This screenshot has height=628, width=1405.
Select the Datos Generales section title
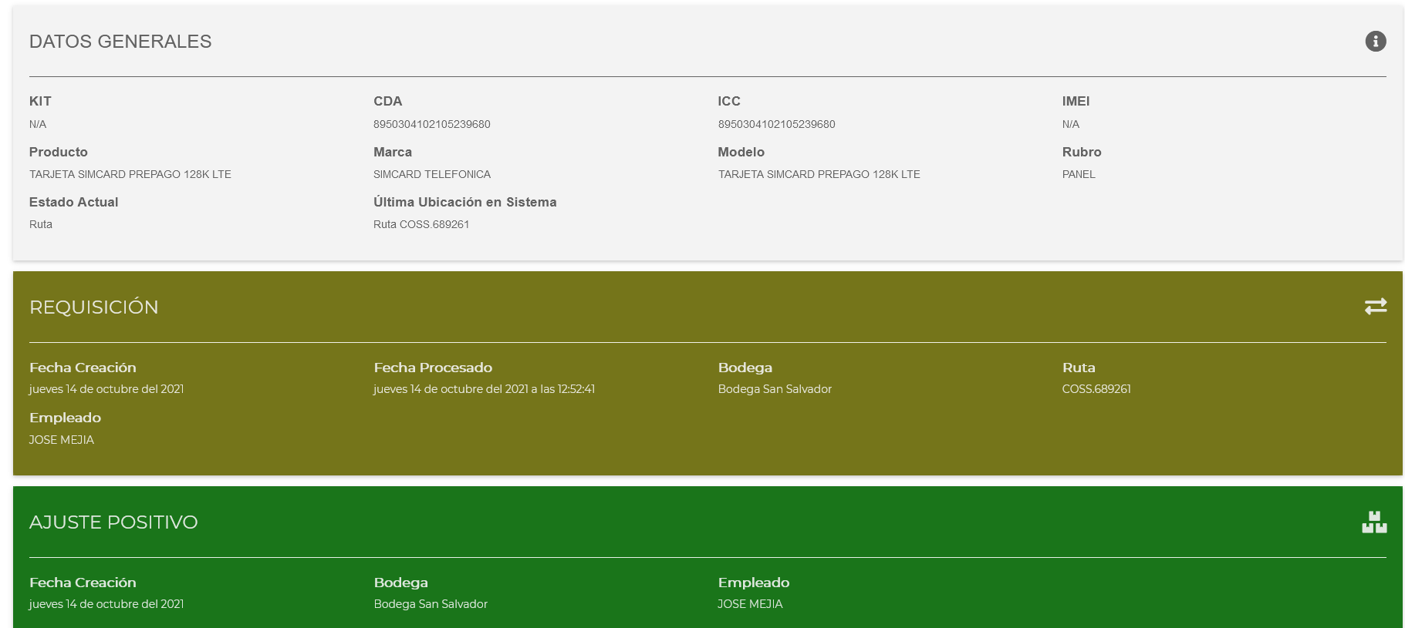120,42
